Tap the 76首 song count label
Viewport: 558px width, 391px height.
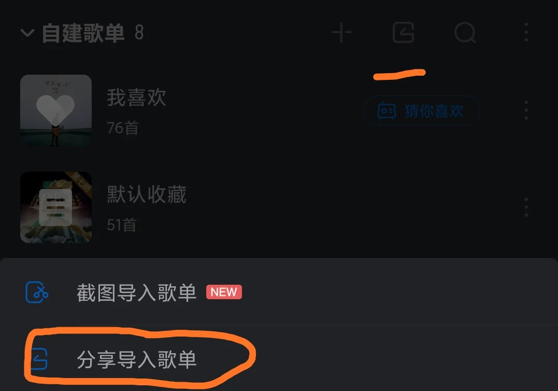[x=123, y=128]
